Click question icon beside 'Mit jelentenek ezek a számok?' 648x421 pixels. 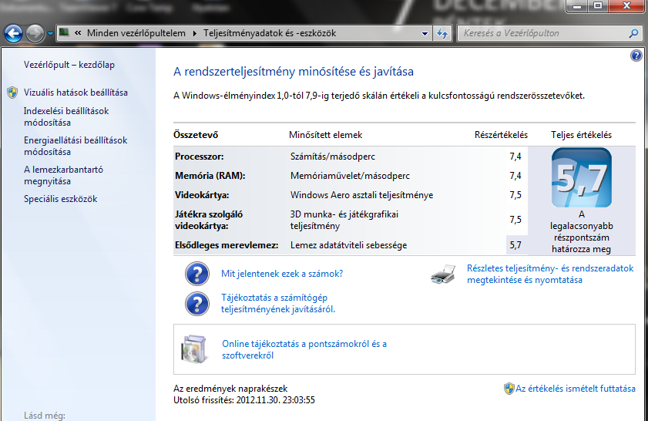(197, 274)
